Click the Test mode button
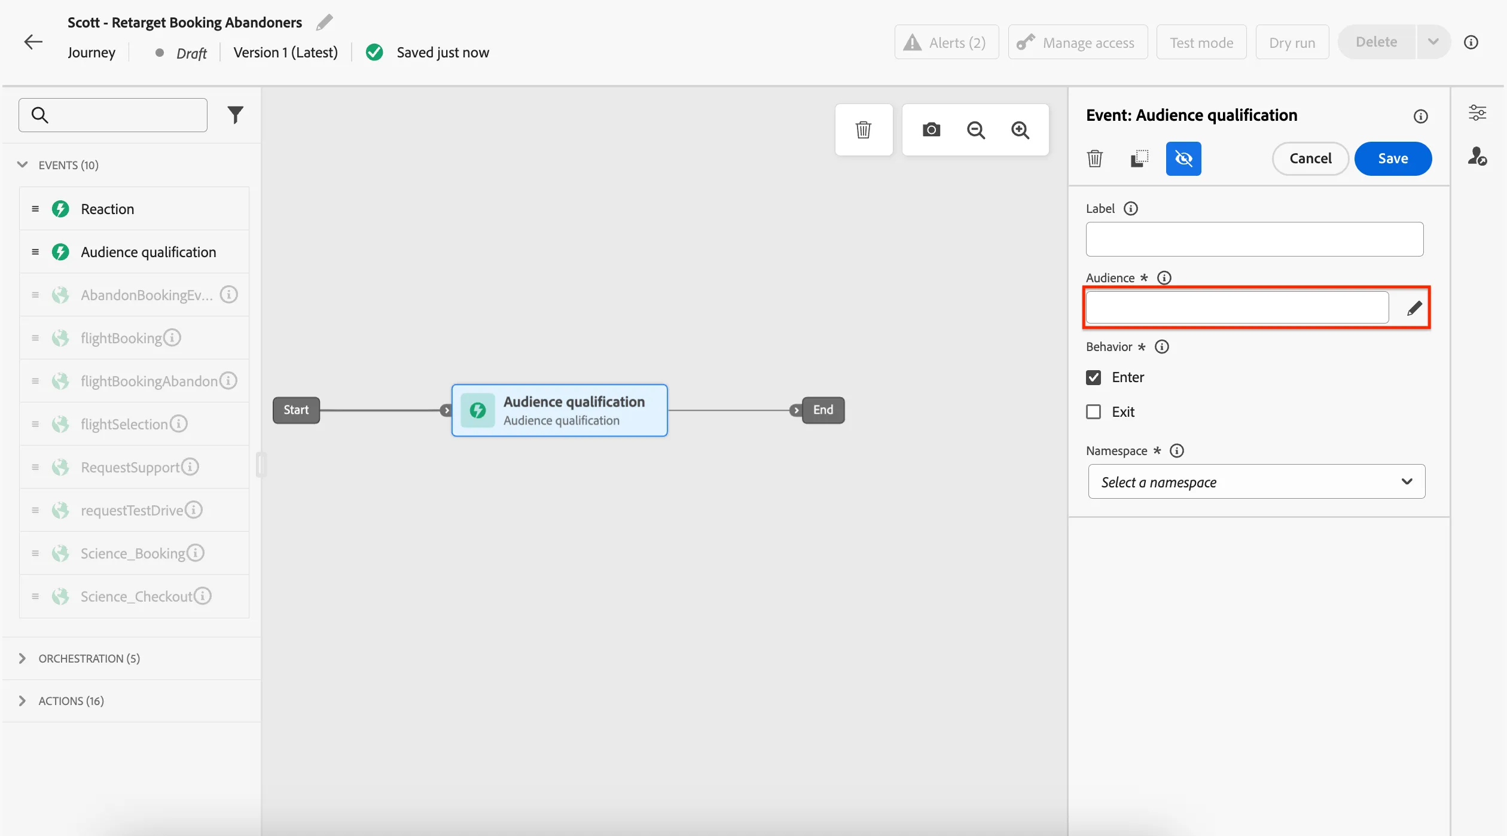The image size is (1507, 836). pyautogui.click(x=1201, y=42)
